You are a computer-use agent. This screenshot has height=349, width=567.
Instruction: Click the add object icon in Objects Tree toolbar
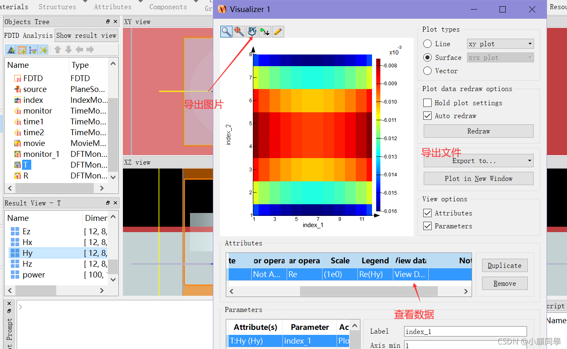(x=10, y=50)
